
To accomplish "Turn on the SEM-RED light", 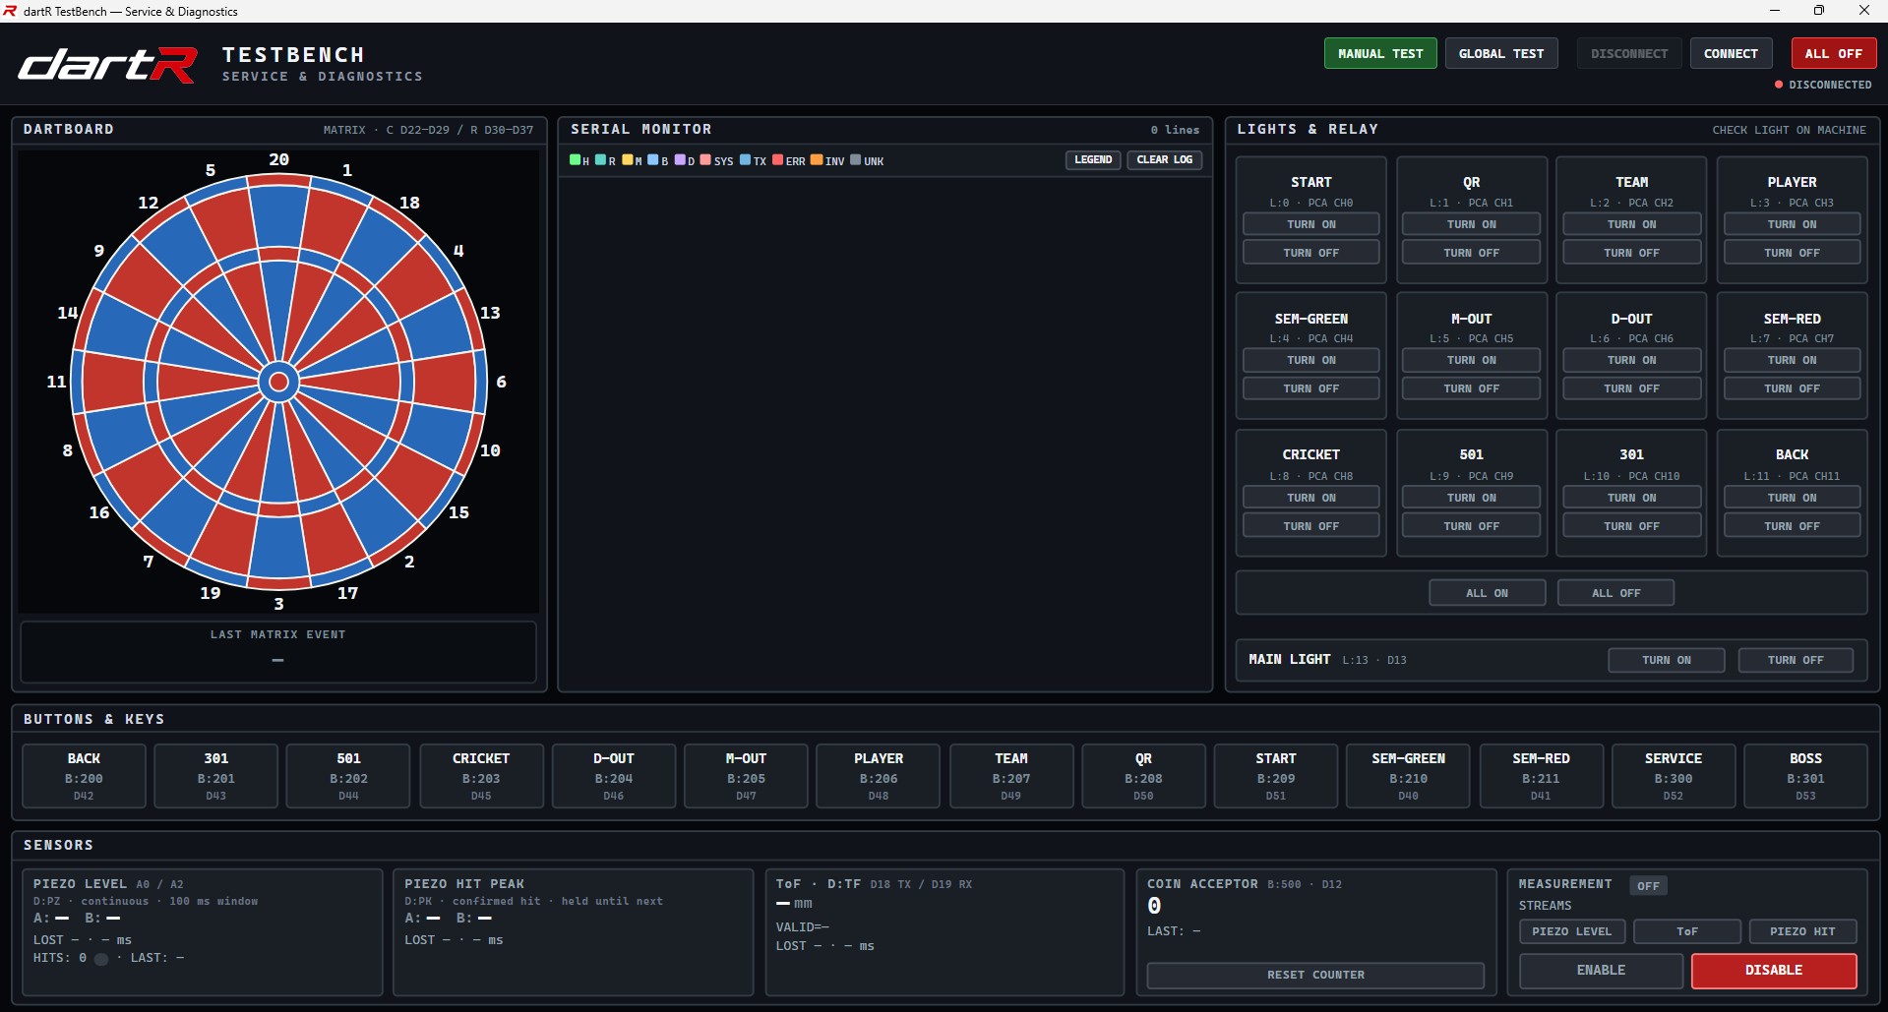I will coord(1793,360).
